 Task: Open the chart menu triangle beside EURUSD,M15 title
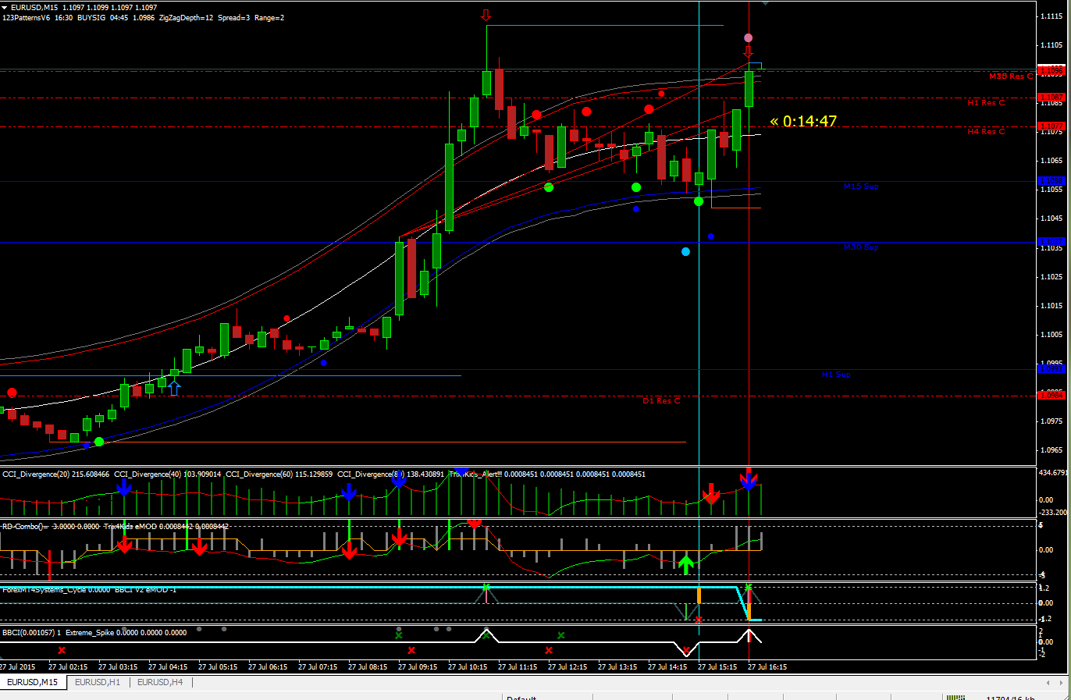pyautogui.click(x=5, y=8)
